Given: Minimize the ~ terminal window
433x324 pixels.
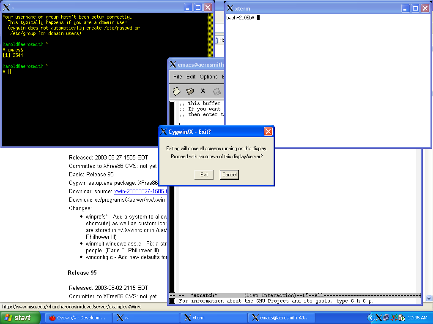Looking at the screenshot, I should tap(188, 8).
